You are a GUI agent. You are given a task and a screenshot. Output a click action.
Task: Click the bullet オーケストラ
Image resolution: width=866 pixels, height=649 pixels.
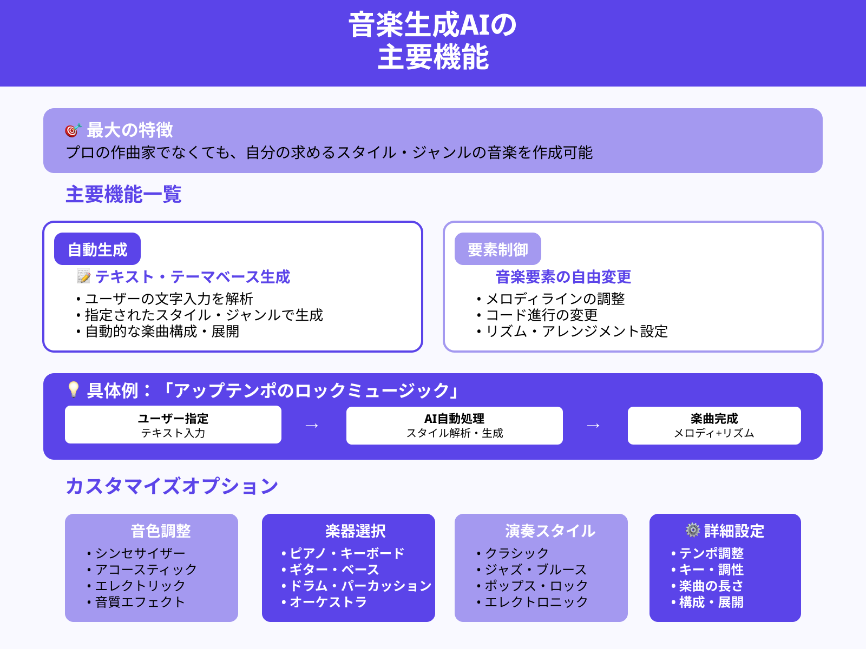coord(324,602)
